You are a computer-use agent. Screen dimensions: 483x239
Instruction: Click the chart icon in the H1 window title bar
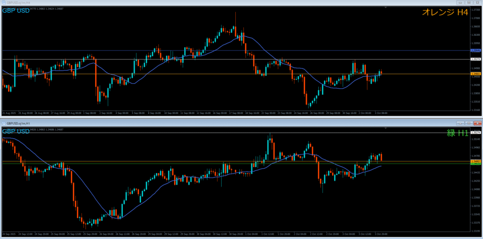click(3, 123)
